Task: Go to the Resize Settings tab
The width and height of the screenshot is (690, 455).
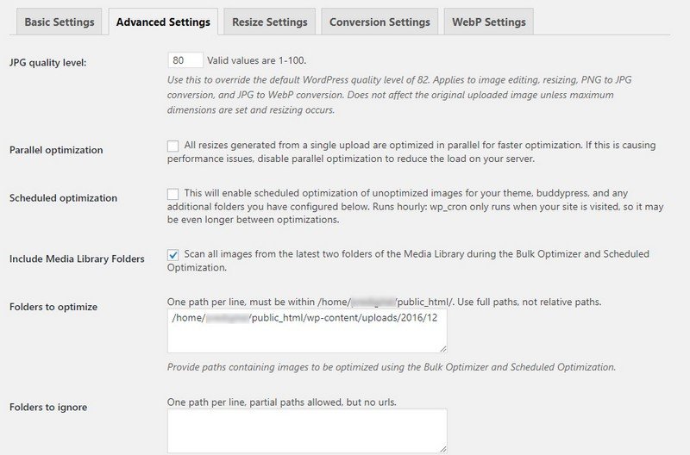Action: click(x=270, y=22)
